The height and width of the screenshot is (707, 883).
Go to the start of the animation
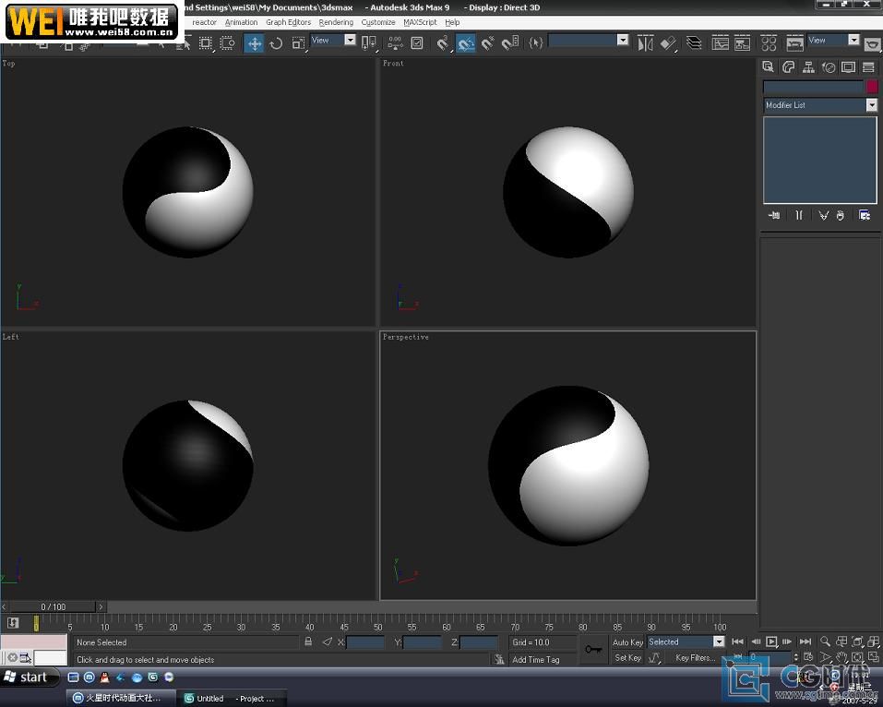click(737, 641)
